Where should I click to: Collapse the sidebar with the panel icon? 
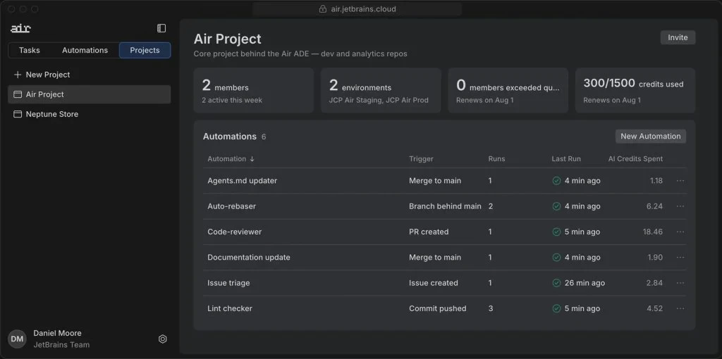click(x=161, y=28)
